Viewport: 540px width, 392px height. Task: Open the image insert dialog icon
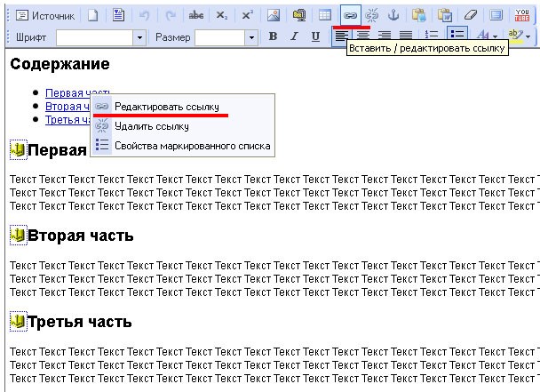pos(274,15)
